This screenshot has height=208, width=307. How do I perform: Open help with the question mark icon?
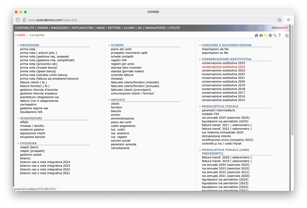click(279, 35)
